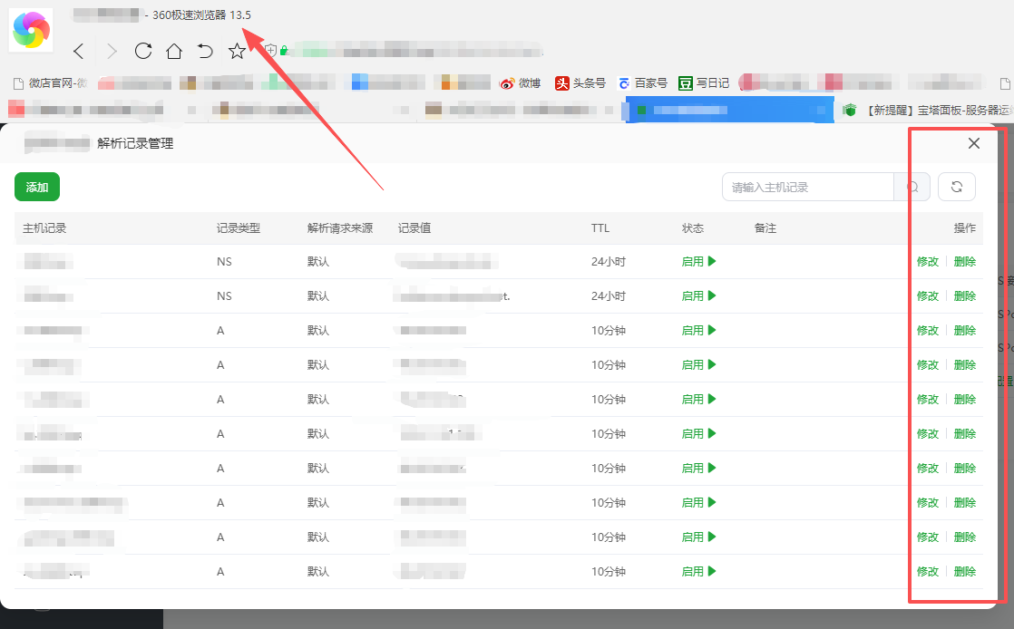Toggle 启用 status of the last table row
The height and width of the screenshot is (629, 1014).
(x=698, y=572)
